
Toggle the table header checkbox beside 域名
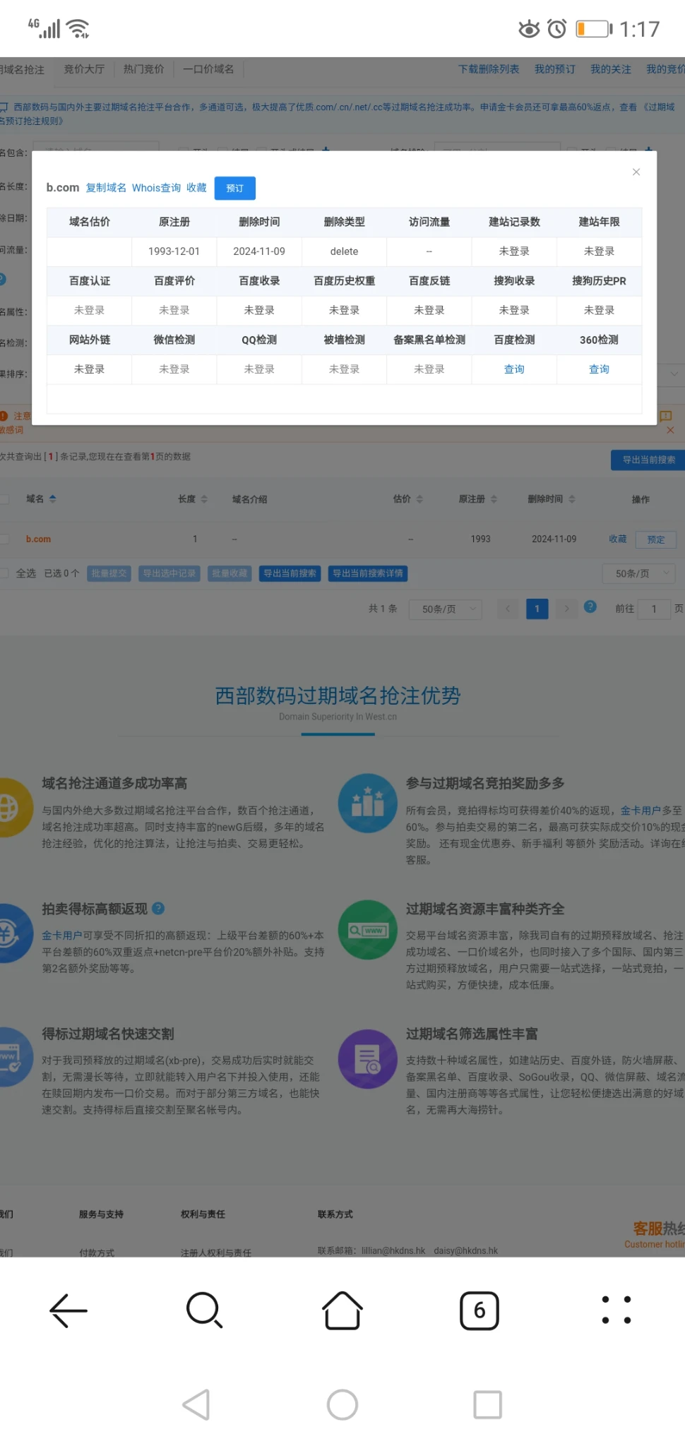(x=5, y=499)
